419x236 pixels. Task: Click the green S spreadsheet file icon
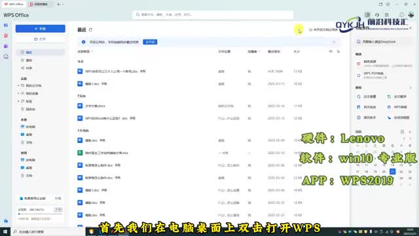(x=80, y=153)
